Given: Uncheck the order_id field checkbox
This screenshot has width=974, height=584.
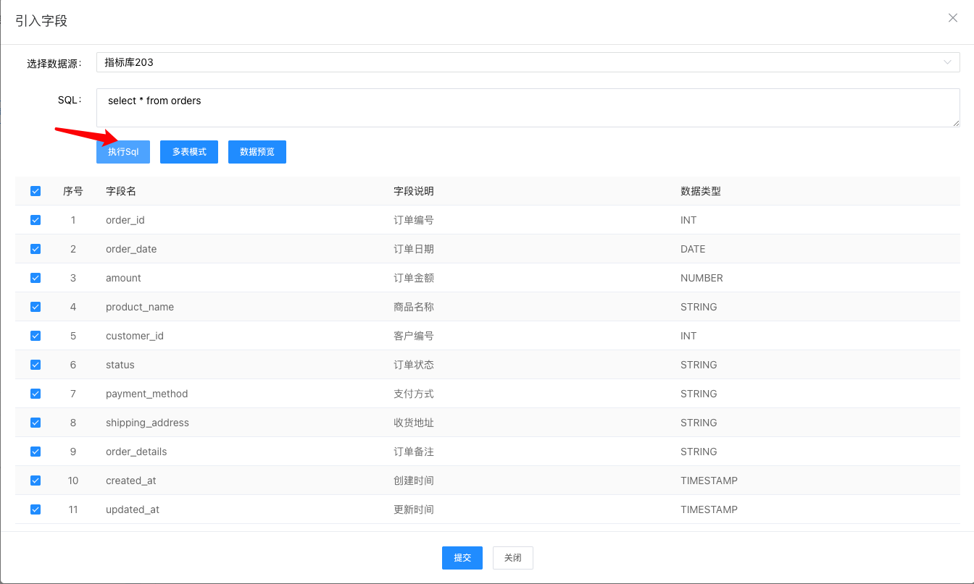Looking at the screenshot, I should [x=36, y=220].
